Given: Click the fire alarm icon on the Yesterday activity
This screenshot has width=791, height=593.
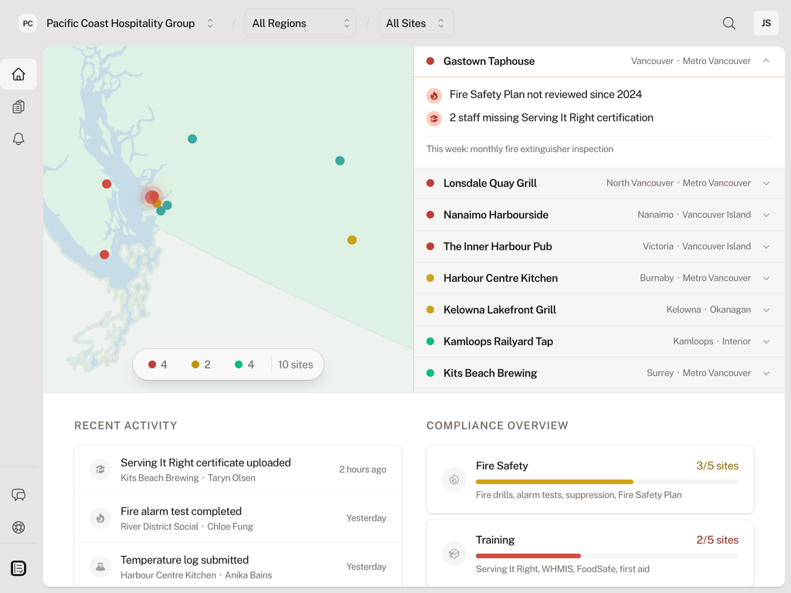Looking at the screenshot, I should click(x=100, y=518).
